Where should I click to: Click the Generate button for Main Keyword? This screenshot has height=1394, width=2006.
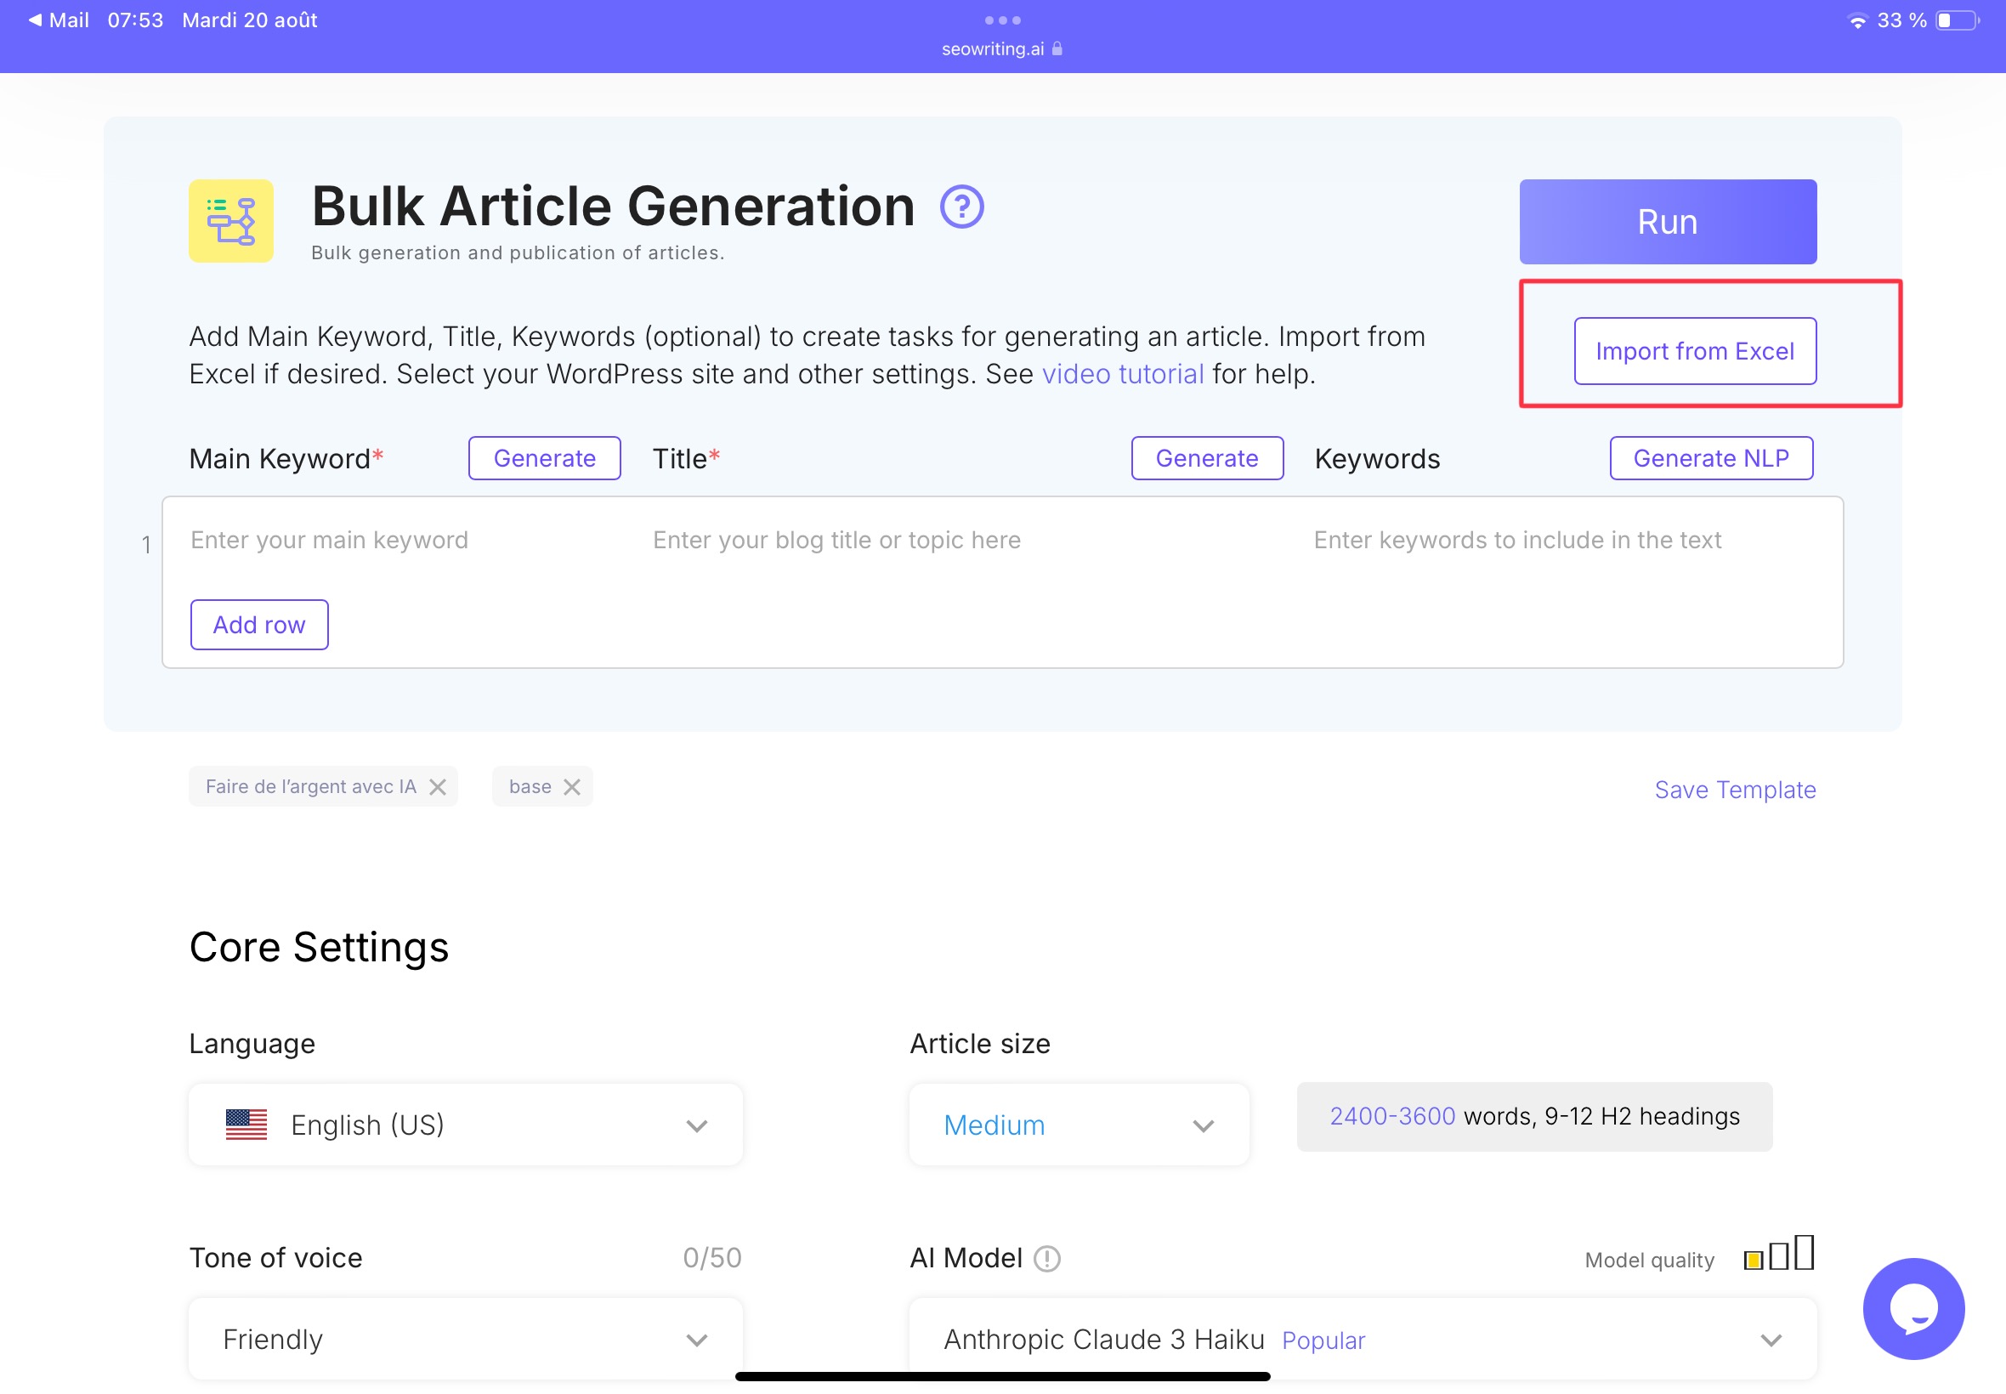click(x=546, y=458)
